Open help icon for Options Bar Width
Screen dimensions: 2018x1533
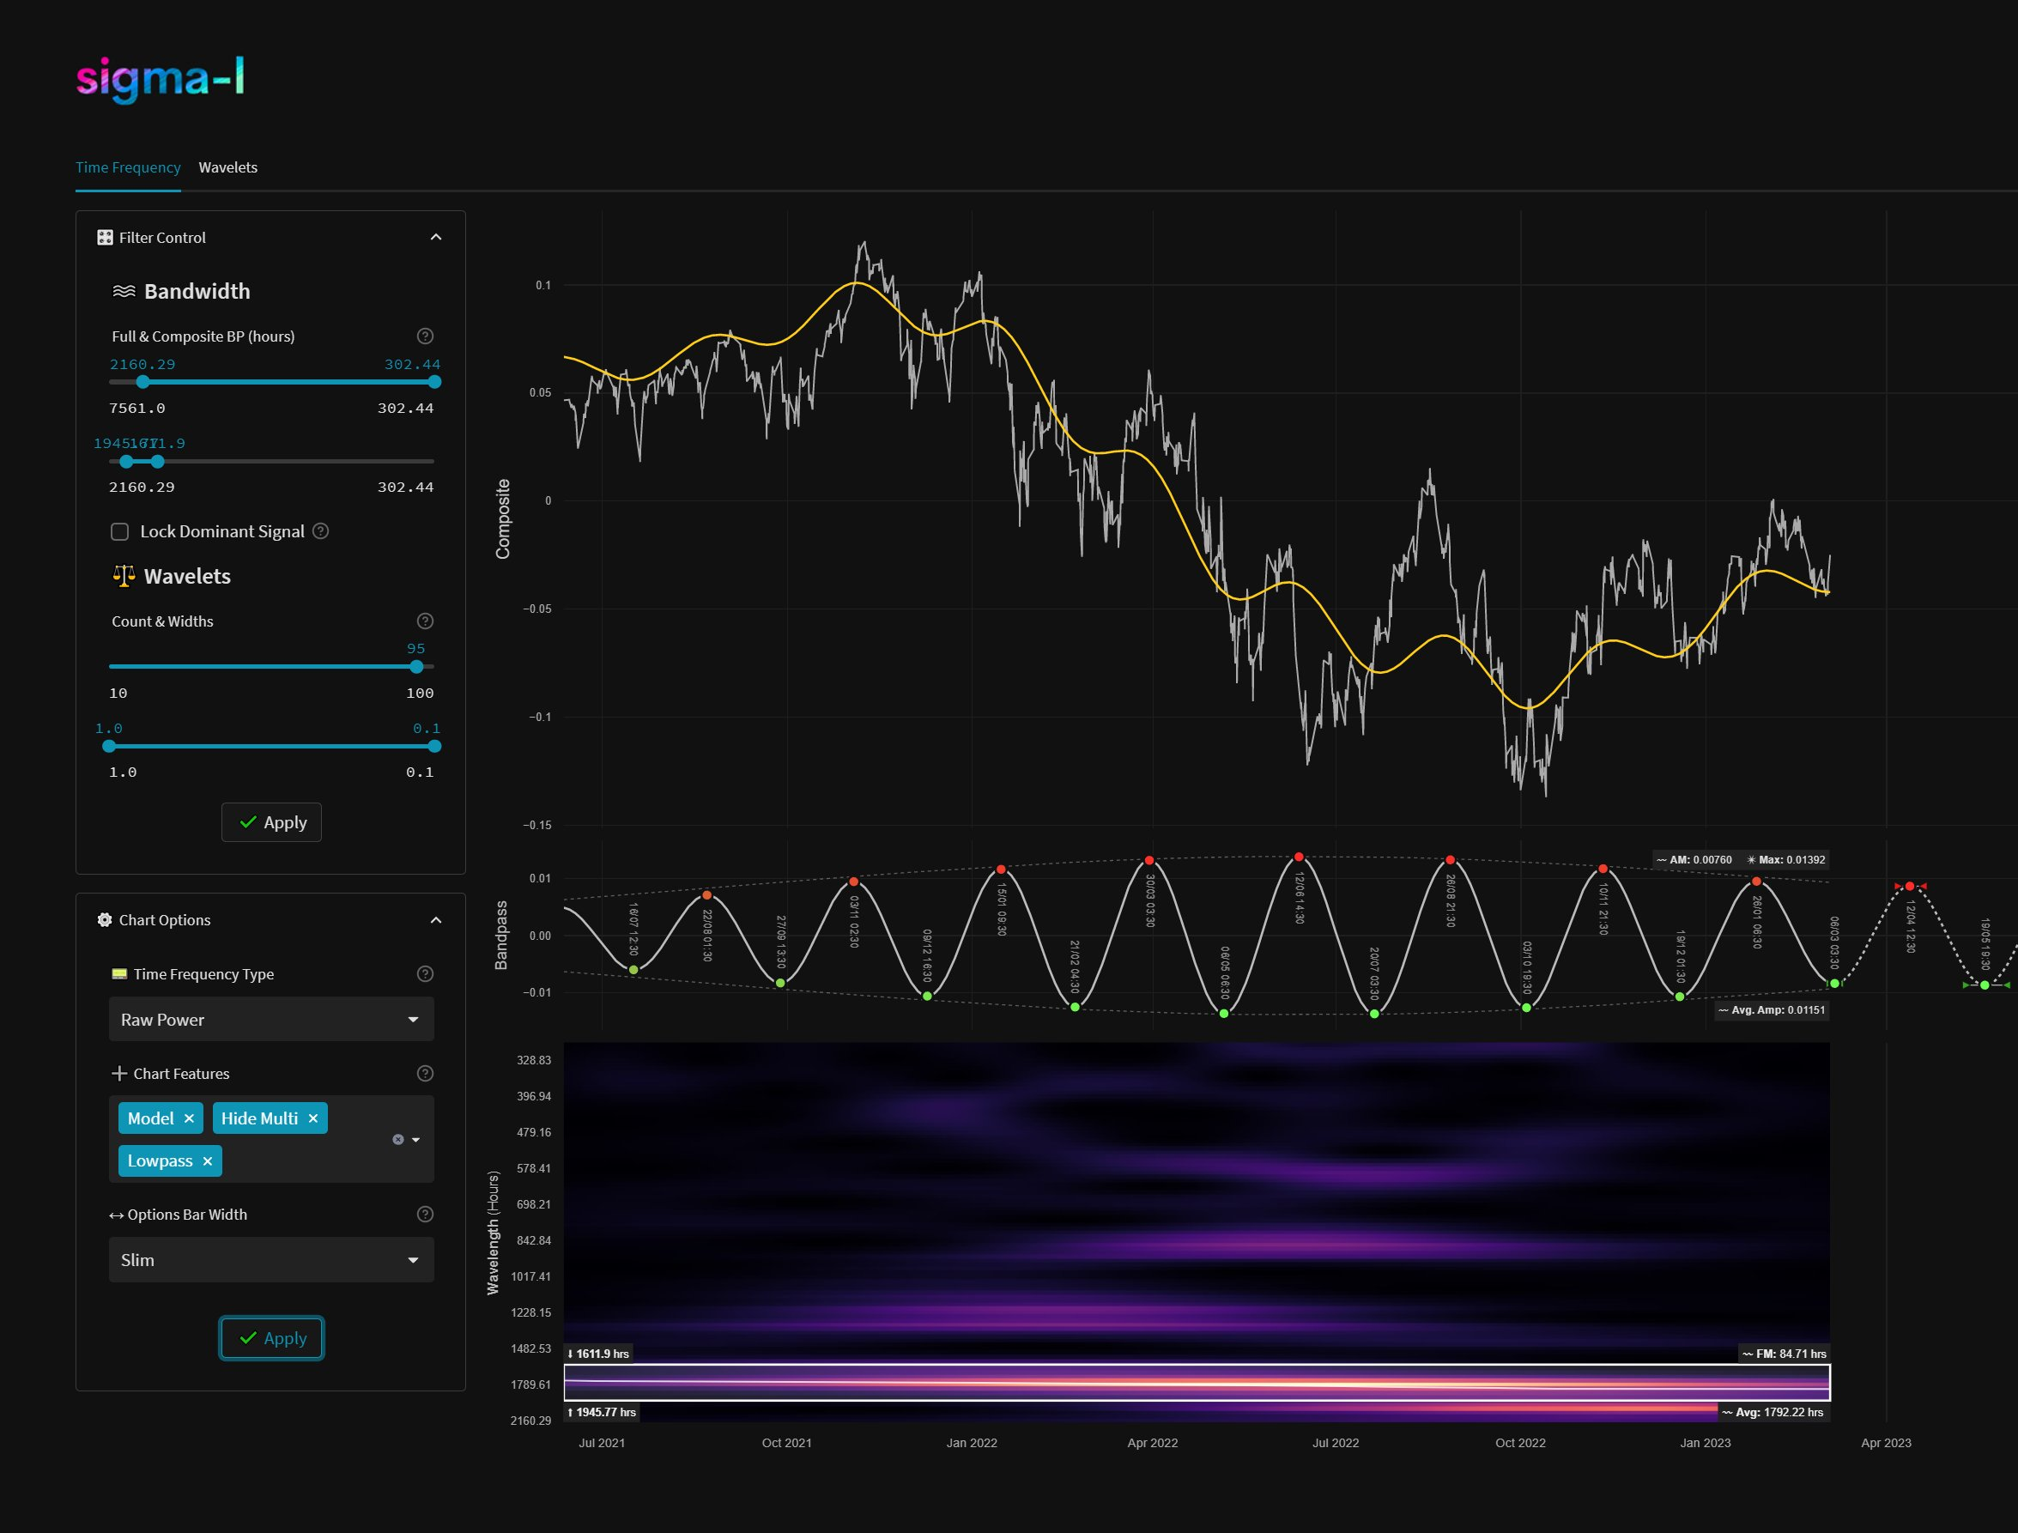pyautogui.click(x=425, y=1214)
